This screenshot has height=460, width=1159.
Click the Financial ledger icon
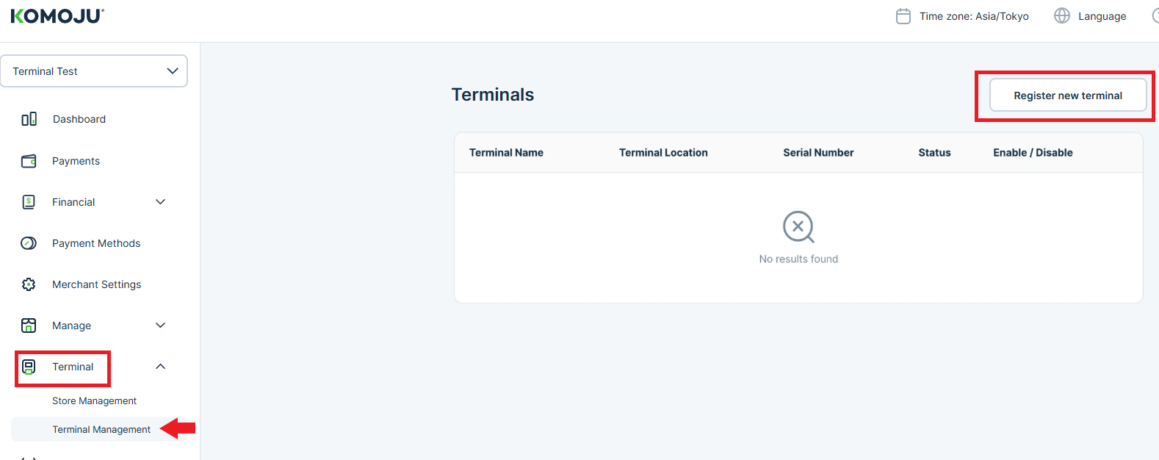pos(29,202)
